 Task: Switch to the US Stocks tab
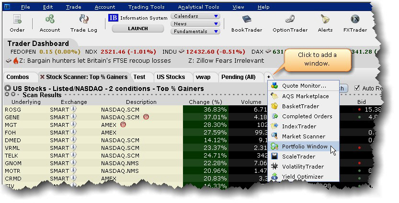(171, 77)
